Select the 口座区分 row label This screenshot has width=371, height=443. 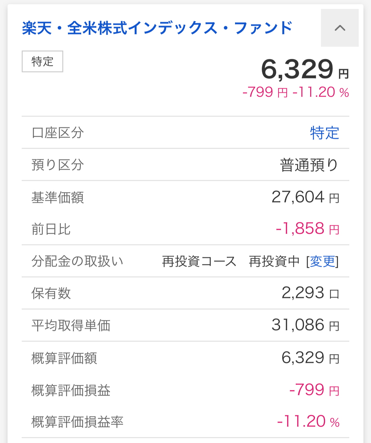coord(58,133)
